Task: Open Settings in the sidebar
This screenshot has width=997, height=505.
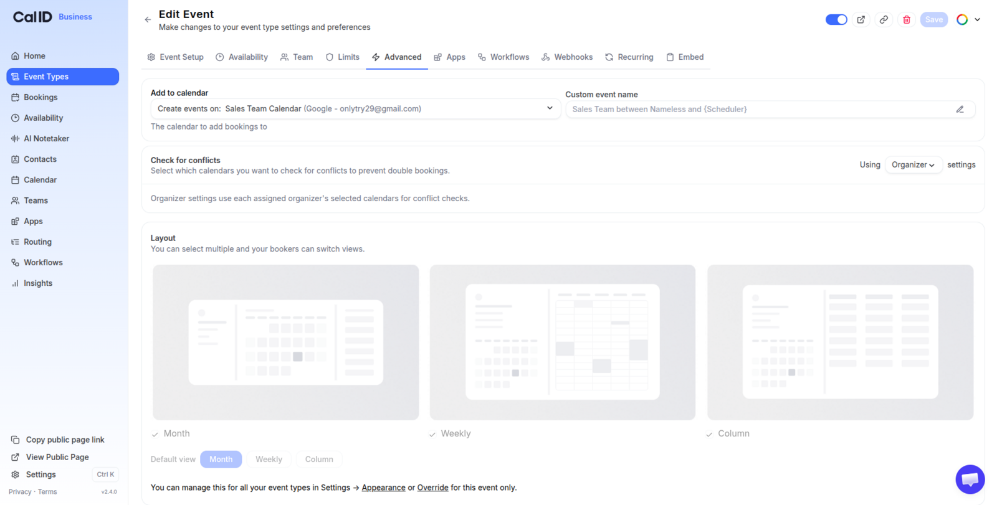Action: point(34,474)
